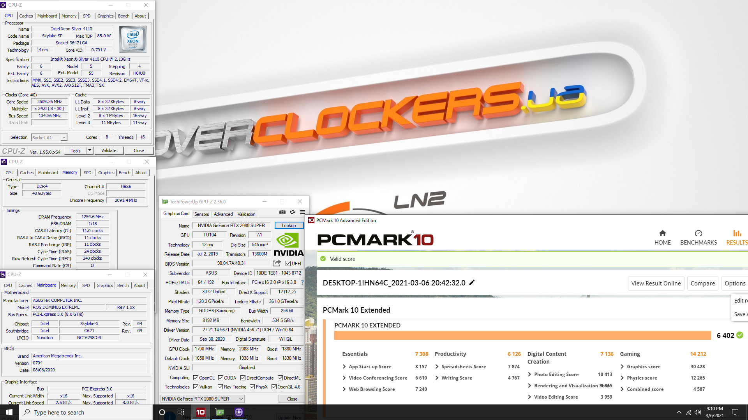The height and width of the screenshot is (420, 748).
Task: Open Validation tab in GPU-Z
Action: tap(246, 214)
